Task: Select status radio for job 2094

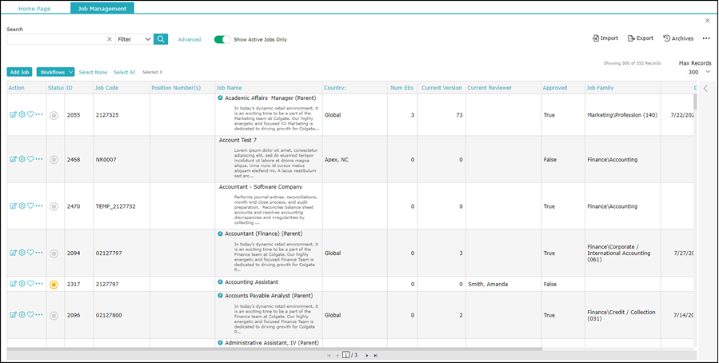Action: (54, 253)
